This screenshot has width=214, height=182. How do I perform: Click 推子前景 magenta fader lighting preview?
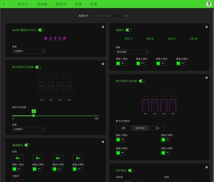[159, 102]
